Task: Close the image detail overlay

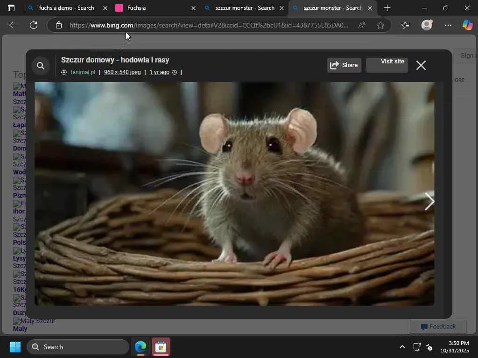Action: [x=421, y=66]
